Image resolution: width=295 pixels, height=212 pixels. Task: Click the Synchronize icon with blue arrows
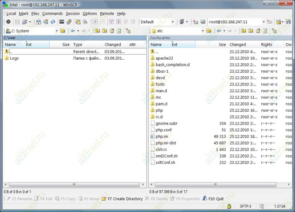click(53, 22)
